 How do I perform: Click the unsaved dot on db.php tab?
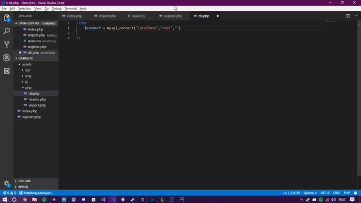(218, 16)
